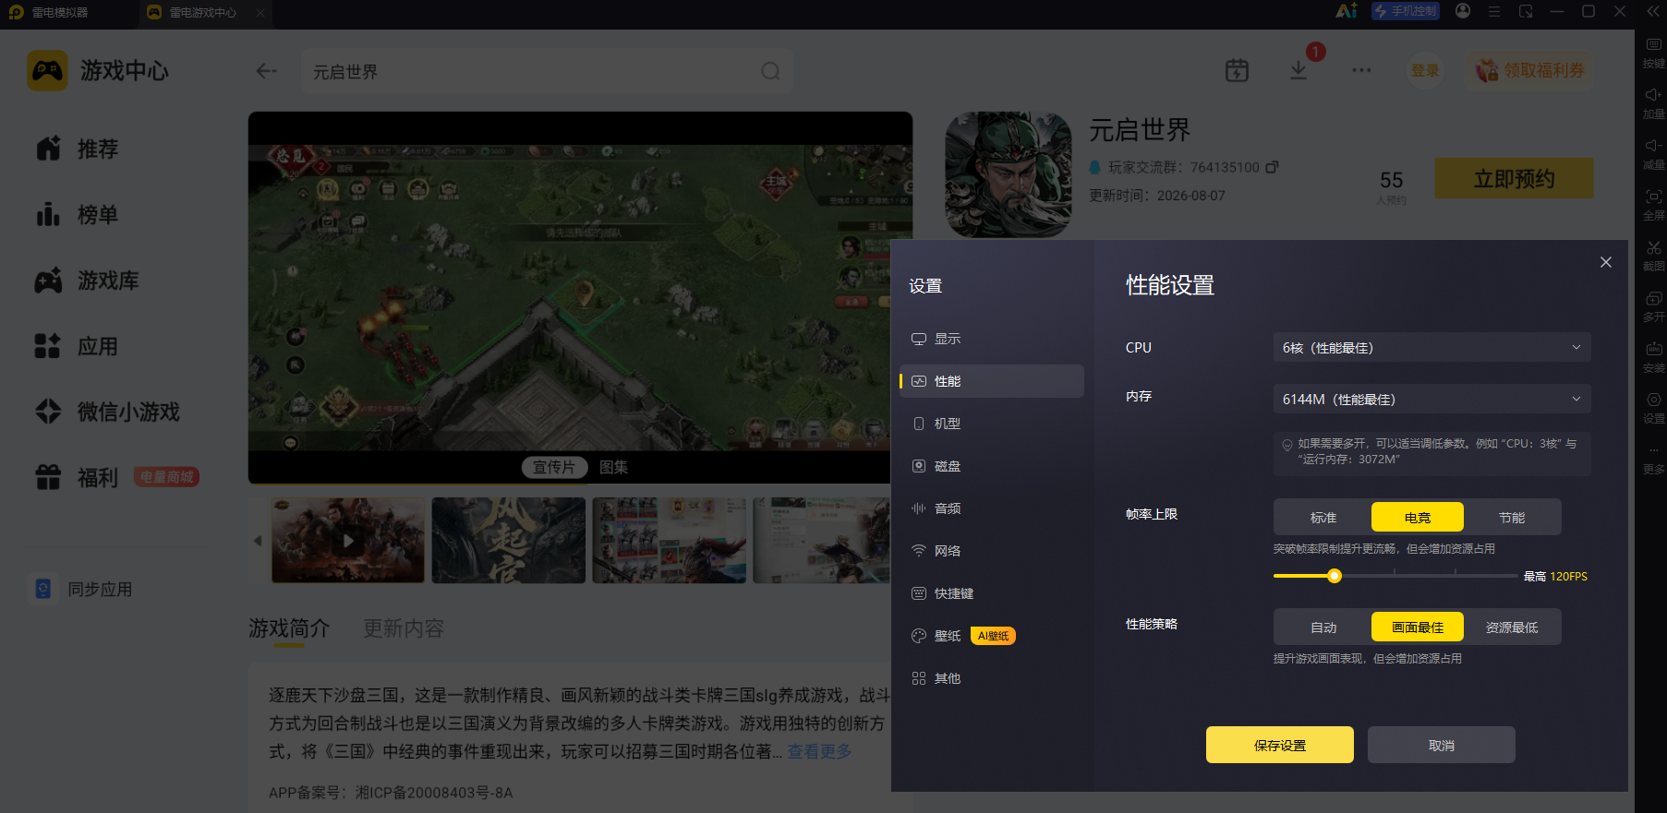The image size is (1667, 813).
Task: Open 壁纸 wallpaper settings
Action: point(992,636)
